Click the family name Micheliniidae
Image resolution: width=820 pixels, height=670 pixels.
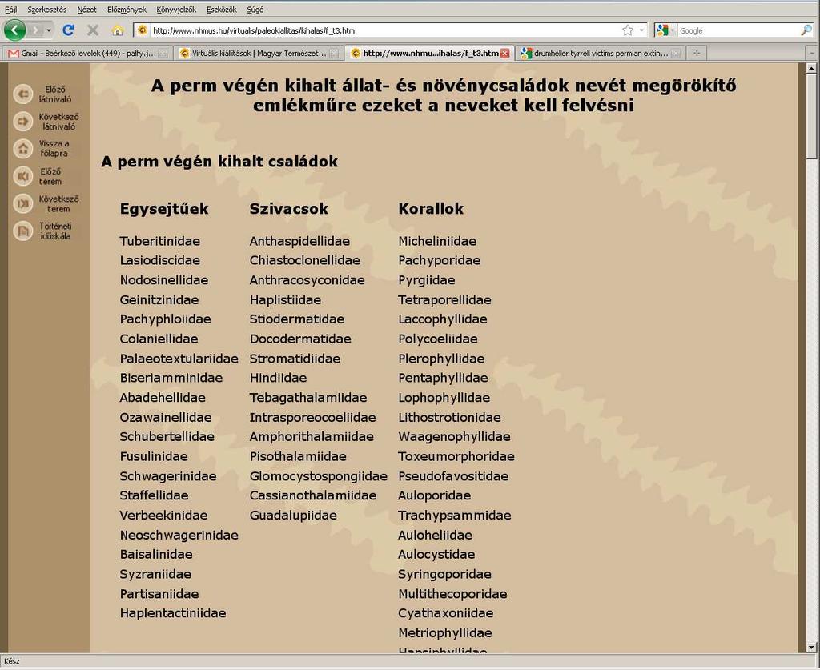point(437,241)
